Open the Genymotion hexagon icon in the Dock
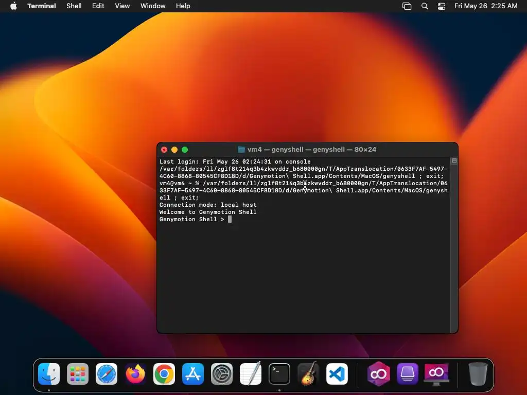The width and height of the screenshot is (527, 395). (379, 374)
